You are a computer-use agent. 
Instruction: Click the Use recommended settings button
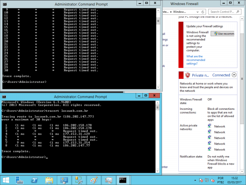(223, 34)
